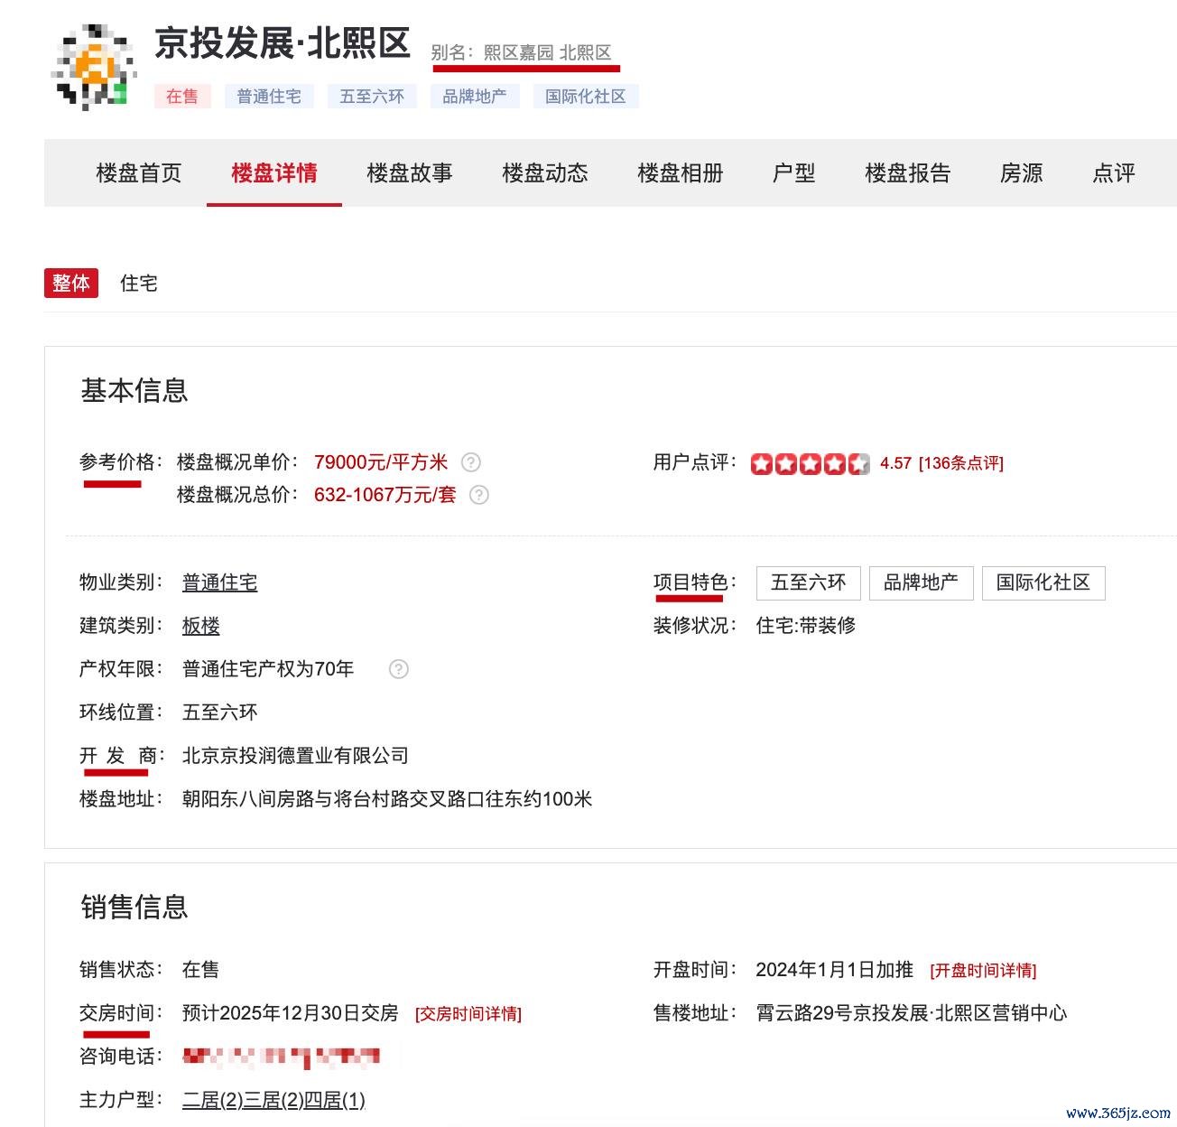Click the 预计2025年12月30日交房 delivery date

point(291,1013)
